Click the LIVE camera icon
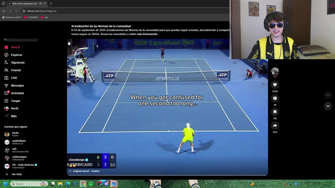Screen dimensions: 335x188 (6, 78)
